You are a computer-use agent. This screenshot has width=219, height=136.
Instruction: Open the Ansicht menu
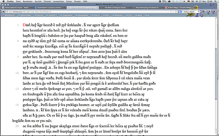[x=38, y=1]
